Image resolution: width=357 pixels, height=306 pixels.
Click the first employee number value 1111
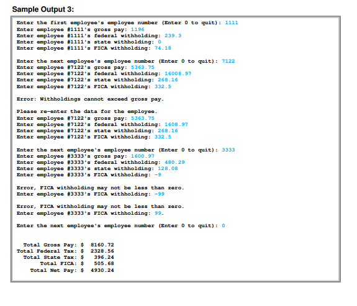(232, 23)
